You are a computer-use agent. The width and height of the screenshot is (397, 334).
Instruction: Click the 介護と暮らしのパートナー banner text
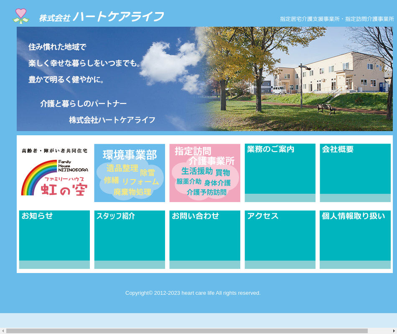pyautogui.click(x=83, y=104)
